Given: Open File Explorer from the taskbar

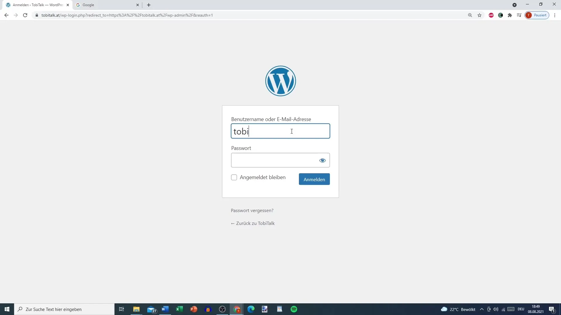Looking at the screenshot, I should point(136,309).
